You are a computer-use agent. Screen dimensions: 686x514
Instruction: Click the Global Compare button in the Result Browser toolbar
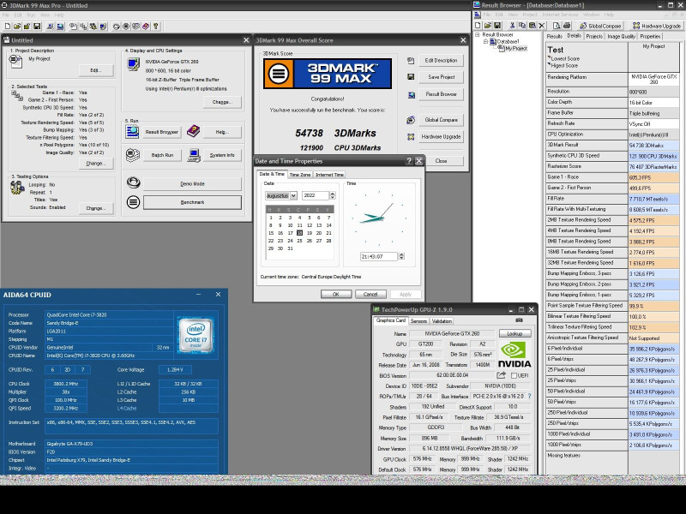tap(600, 26)
